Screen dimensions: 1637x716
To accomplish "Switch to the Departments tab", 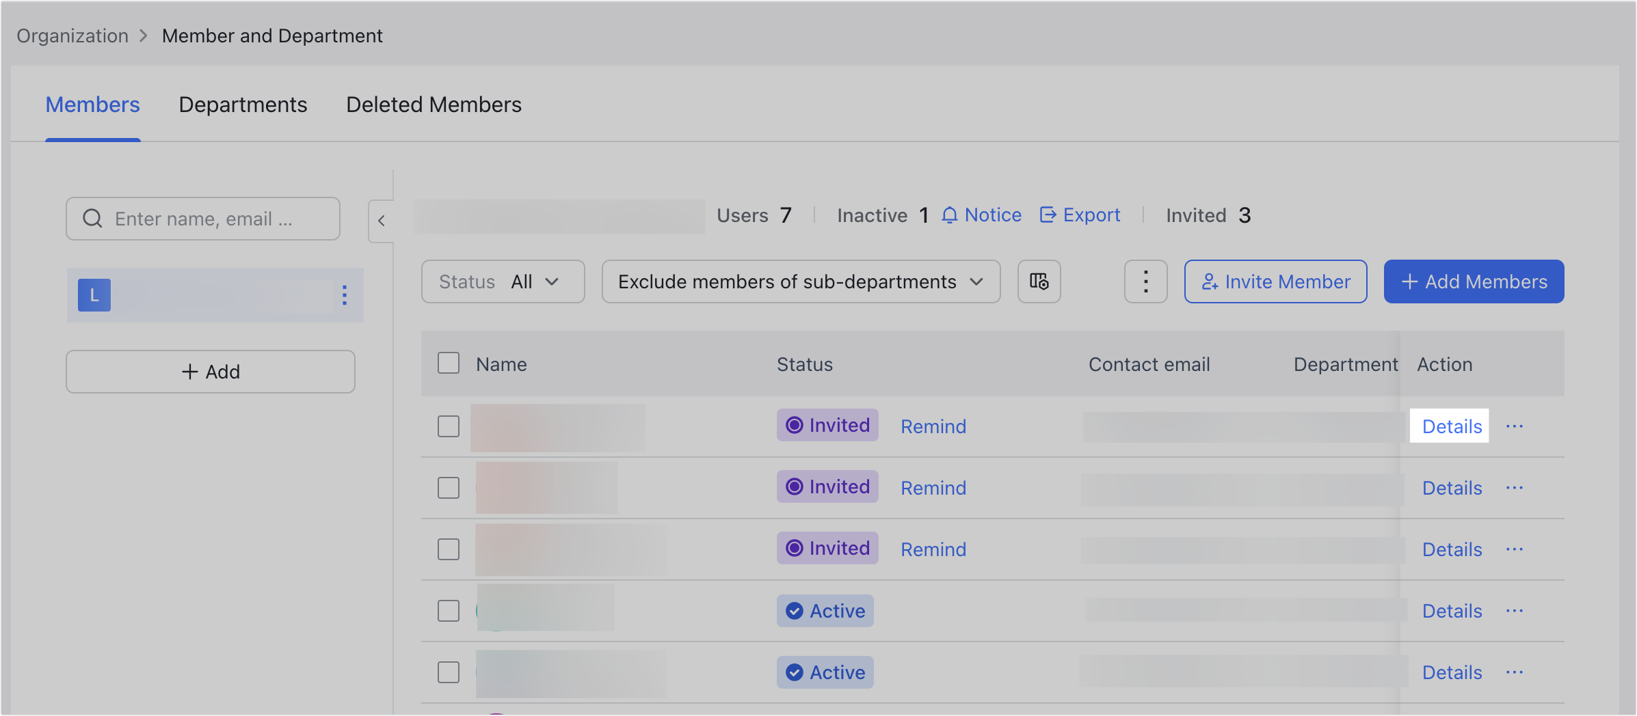I will tap(243, 105).
